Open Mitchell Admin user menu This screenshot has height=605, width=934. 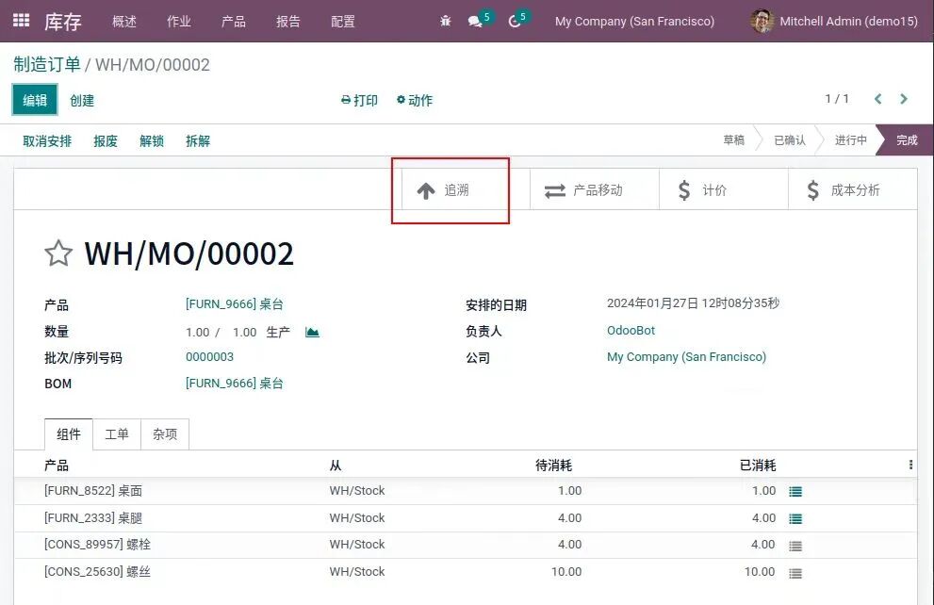(834, 21)
